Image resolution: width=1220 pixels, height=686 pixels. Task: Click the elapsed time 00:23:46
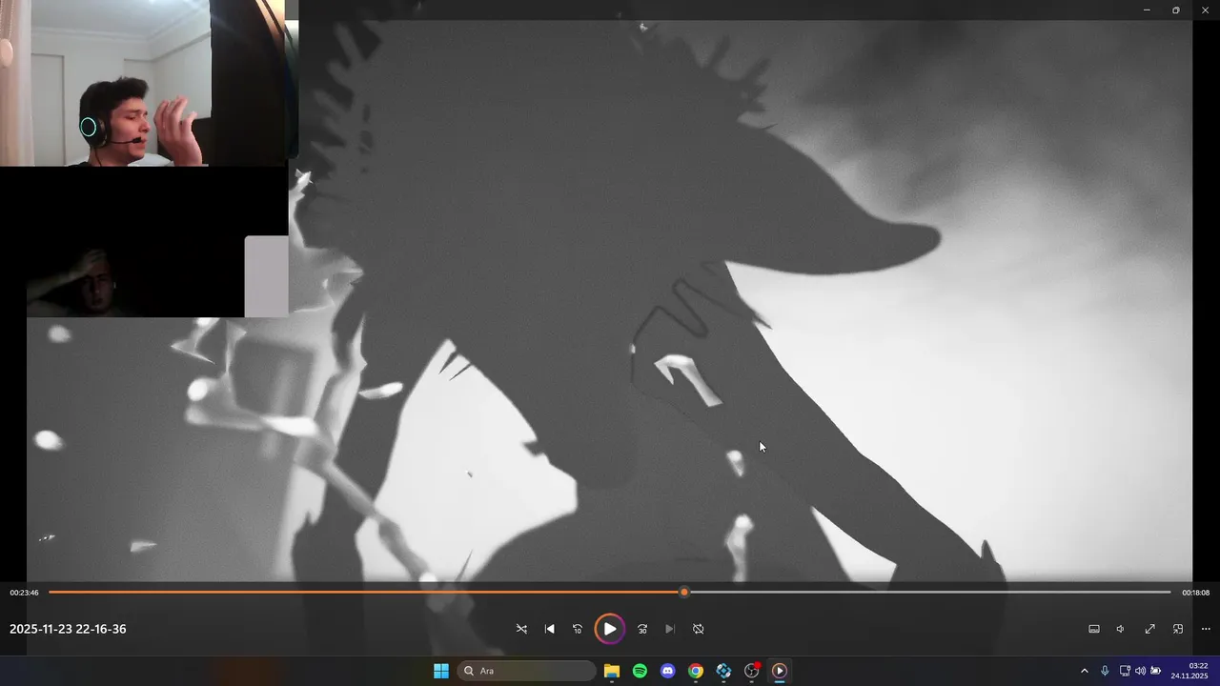[24, 593]
